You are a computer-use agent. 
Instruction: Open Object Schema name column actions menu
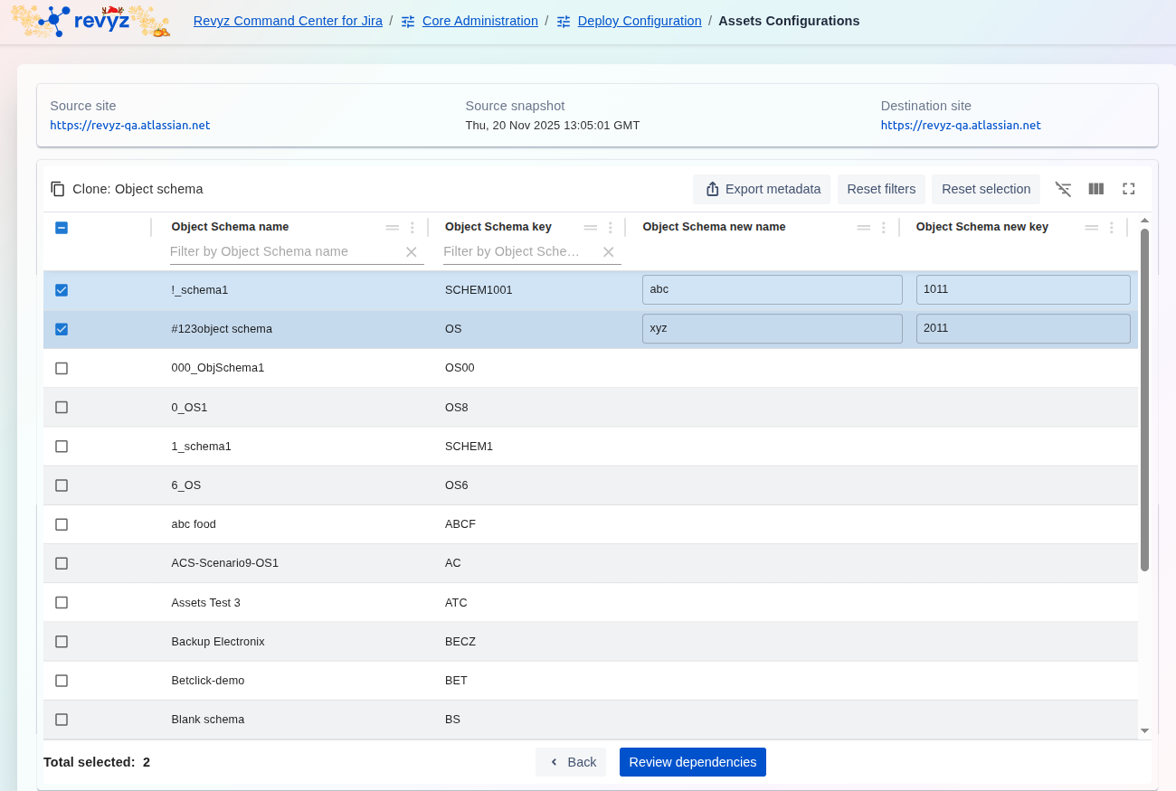coord(413,228)
